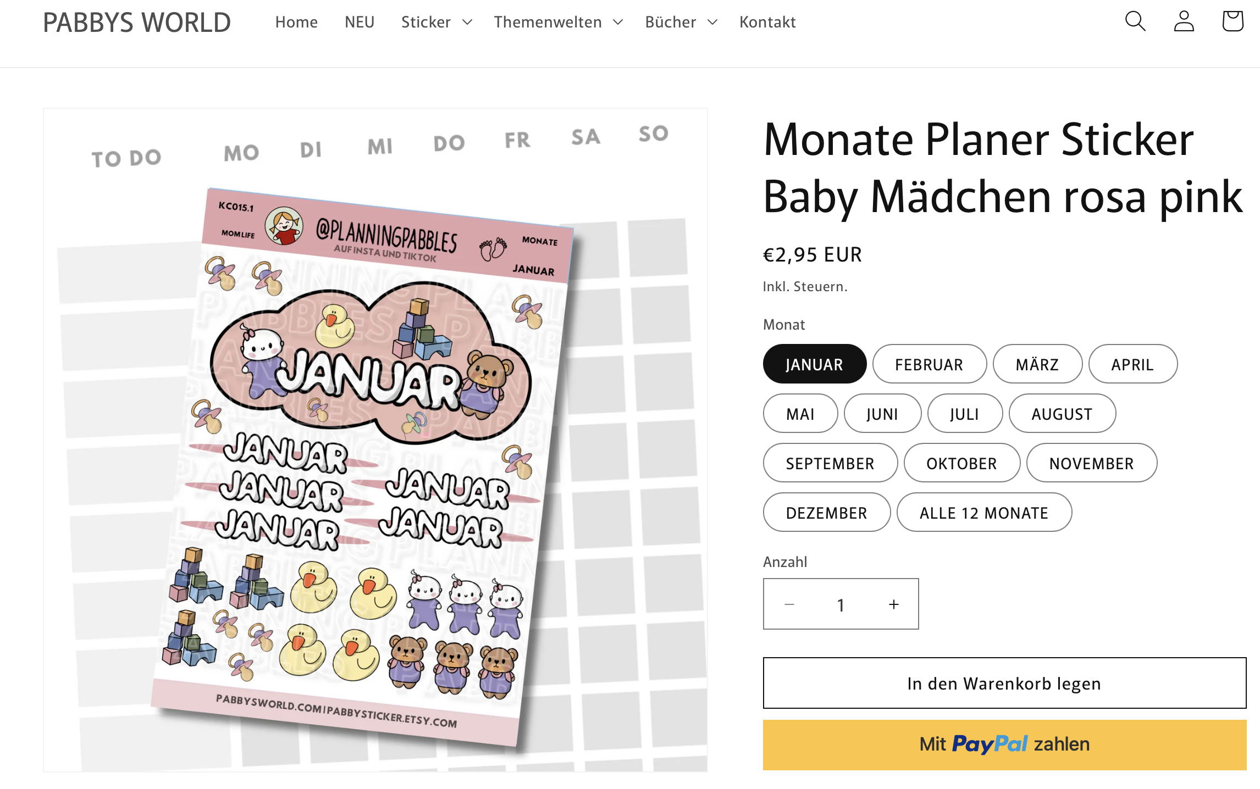Click the quantity number input field
The height and width of the screenshot is (789, 1260).
pyautogui.click(x=841, y=604)
